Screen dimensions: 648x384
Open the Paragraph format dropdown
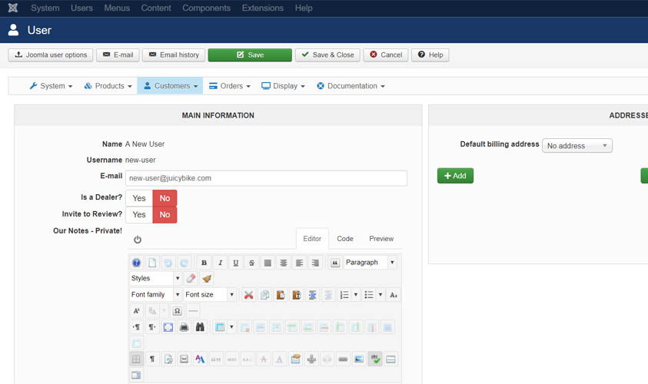(371, 263)
